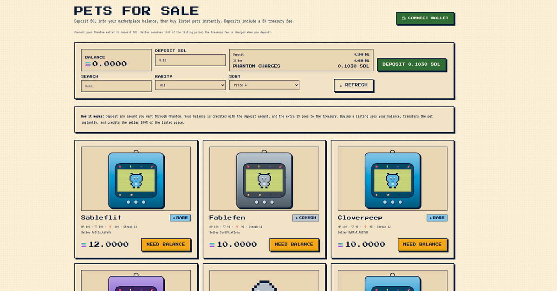Click Need Balance on the Cloverpeep card
557x291 pixels.
(422, 244)
